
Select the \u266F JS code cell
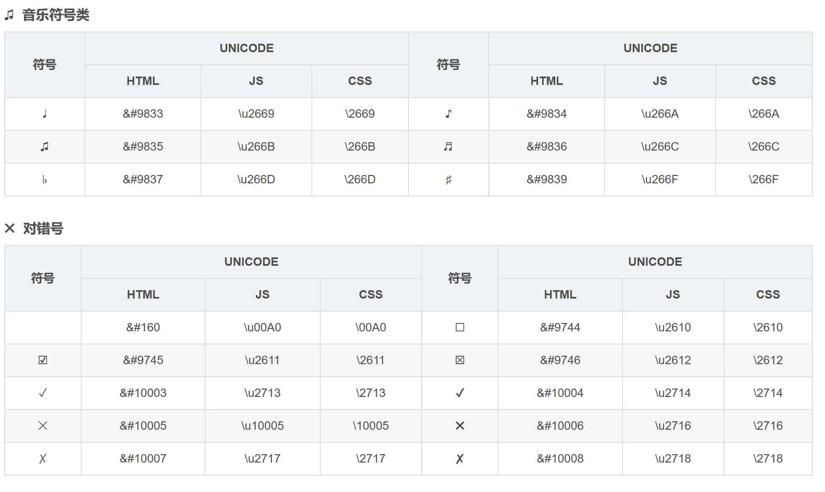tap(660, 180)
